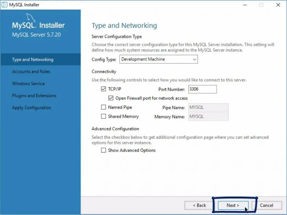Open the Config Type dropdown
The width and height of the screenshot is (287, 215).
[158, 59]
